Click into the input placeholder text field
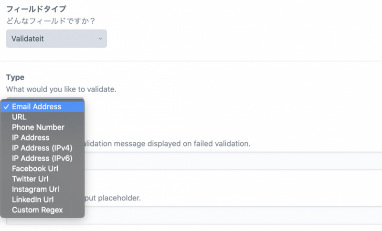 [x=229, y=215]
